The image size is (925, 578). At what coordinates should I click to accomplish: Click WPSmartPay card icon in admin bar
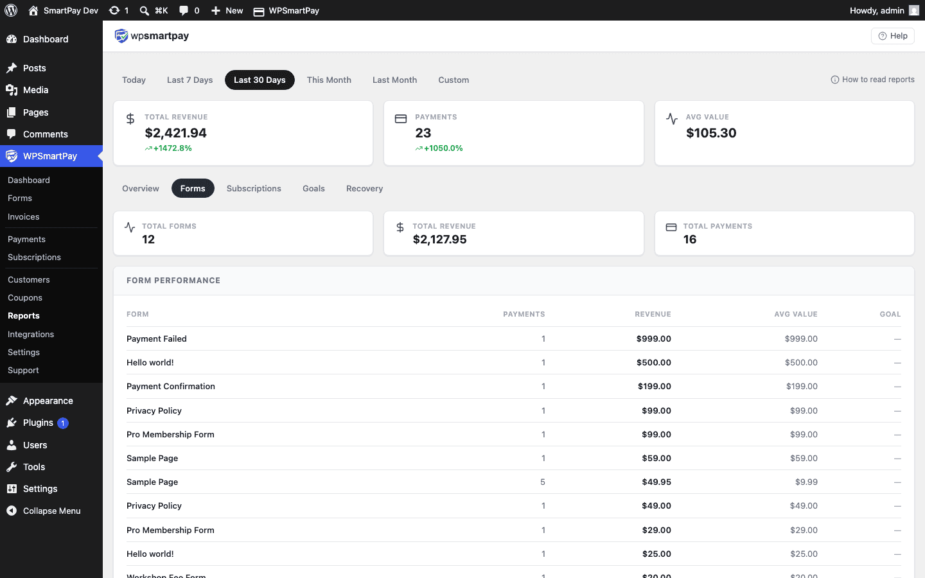point(259,11)
